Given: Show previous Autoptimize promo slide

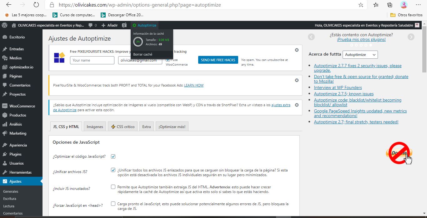Looking at the screenshot, I should click(311, 37).
